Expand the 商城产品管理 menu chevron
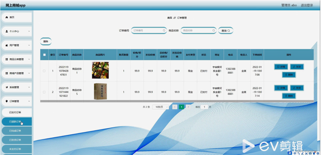Screen dimensions: 321x155 click(x=29, y=73)
